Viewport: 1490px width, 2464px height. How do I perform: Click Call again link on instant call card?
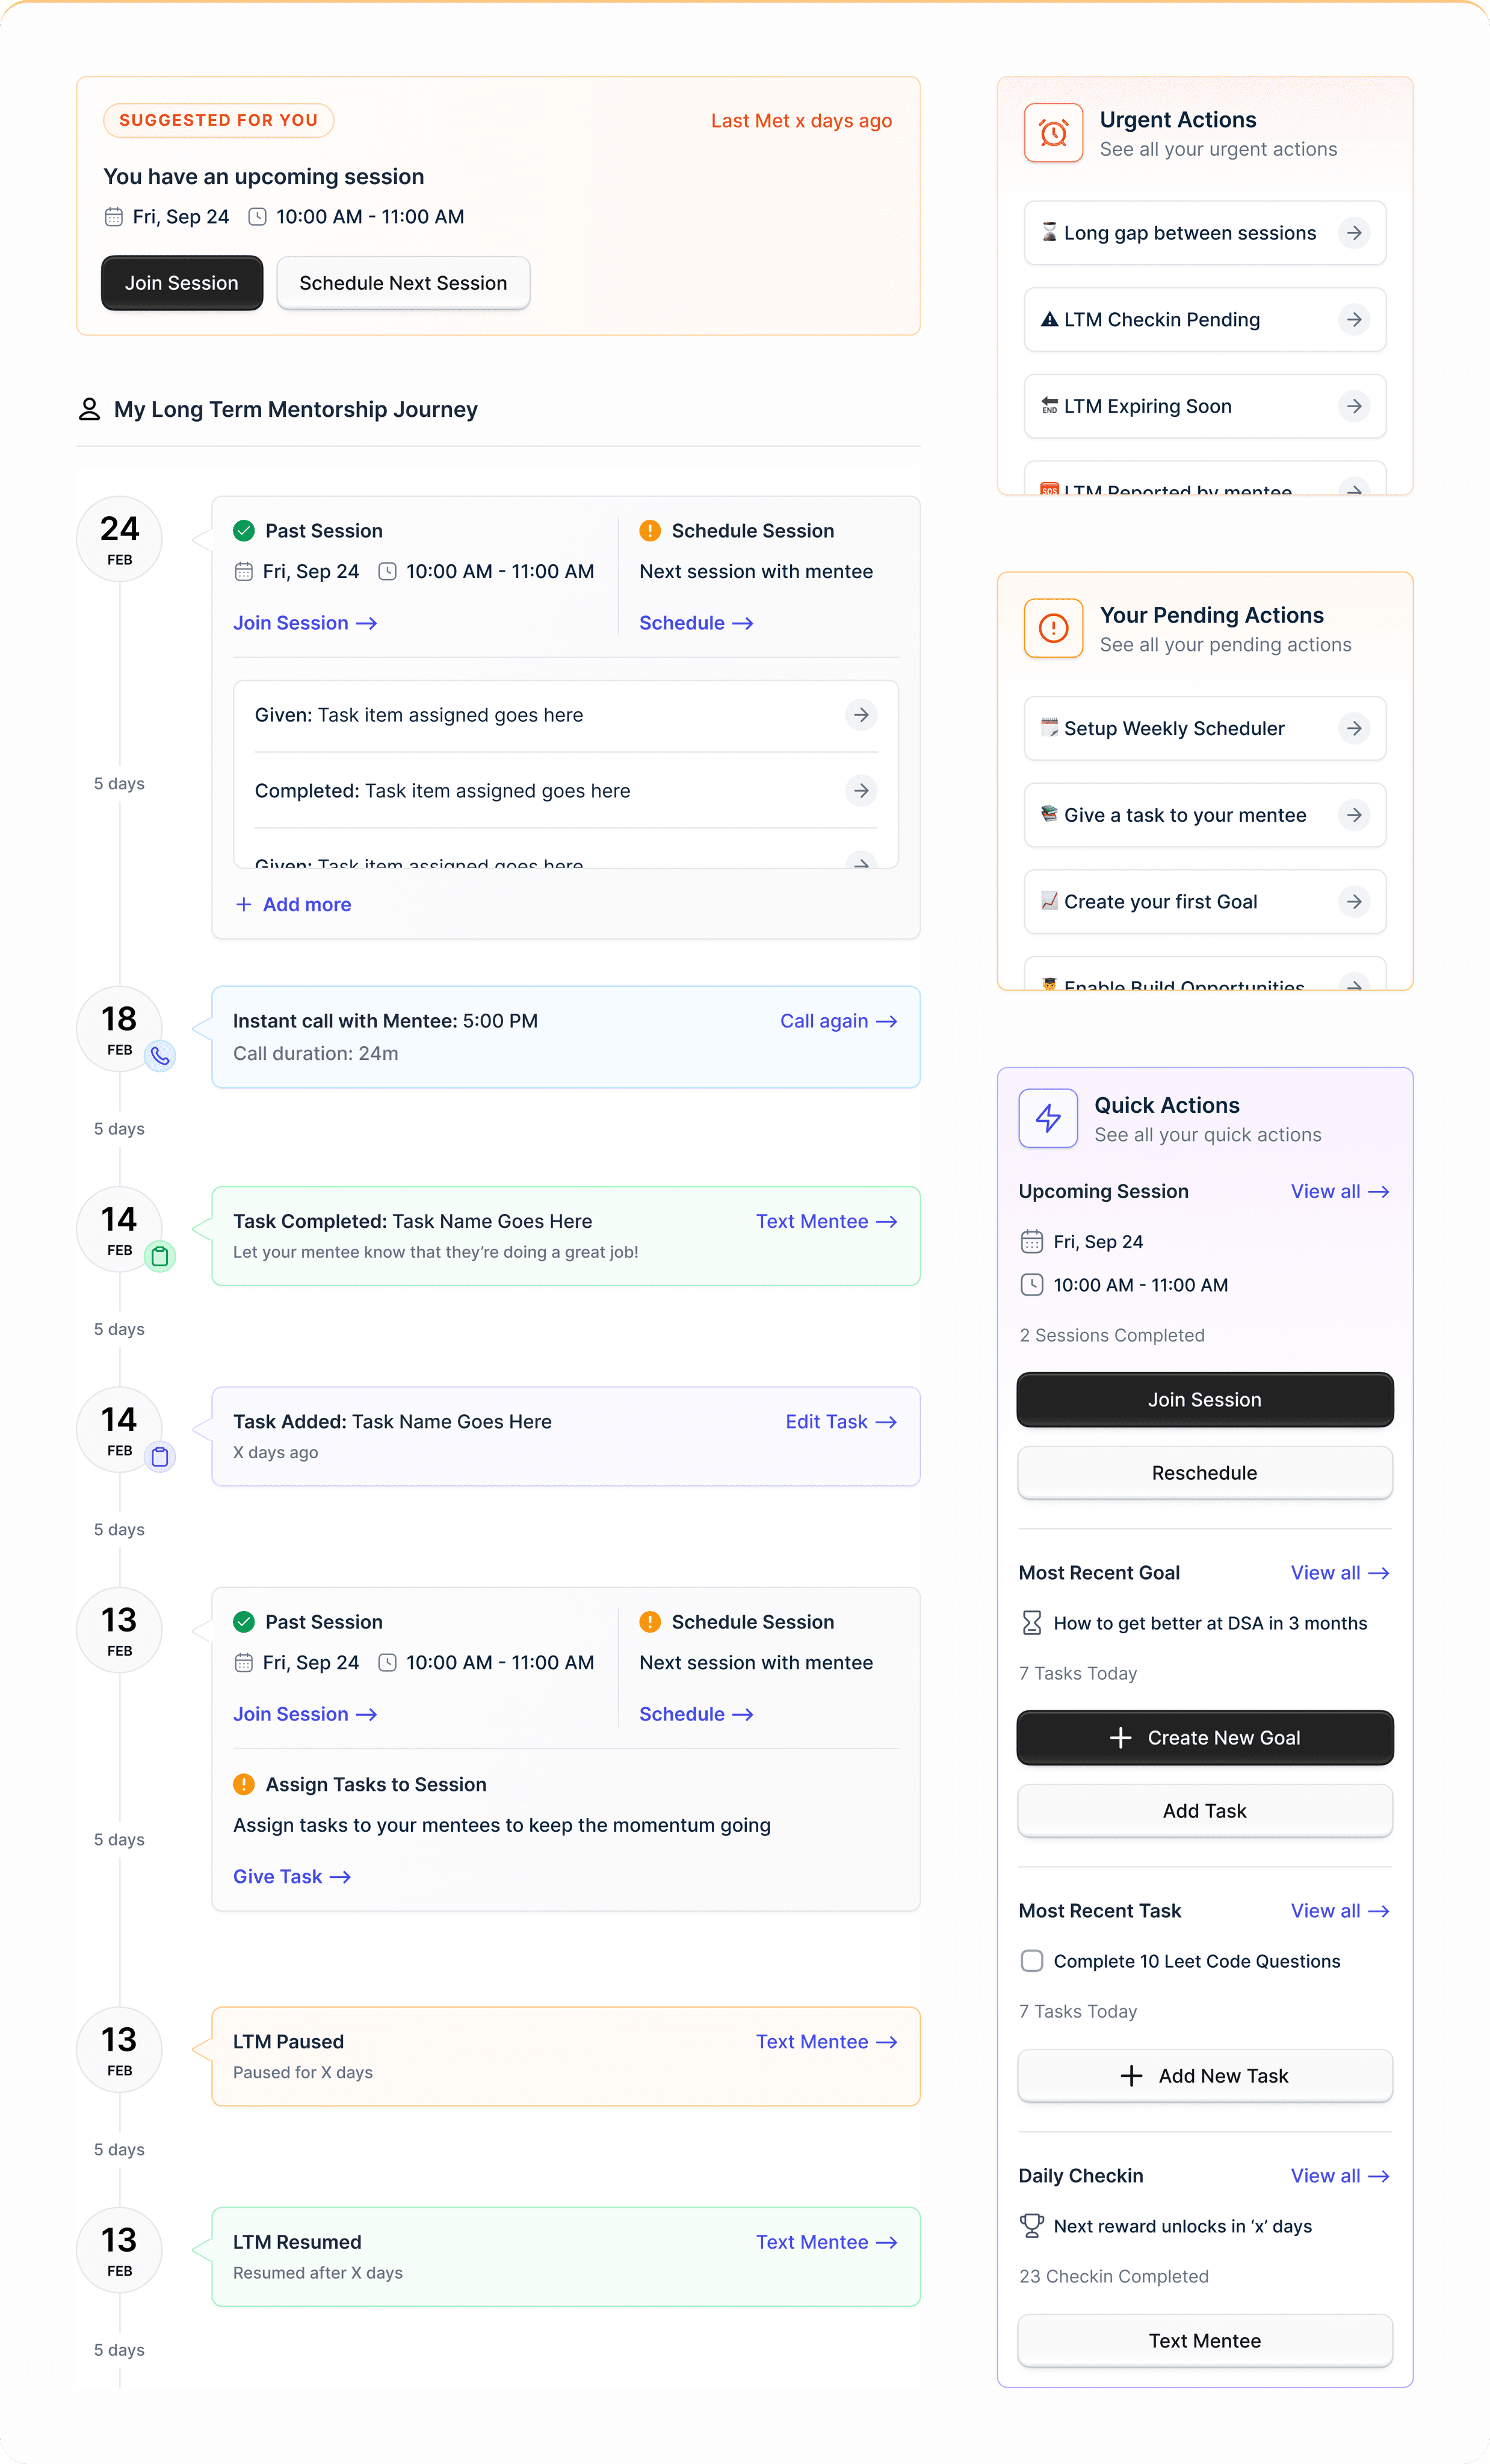(x=838, y=1021)
